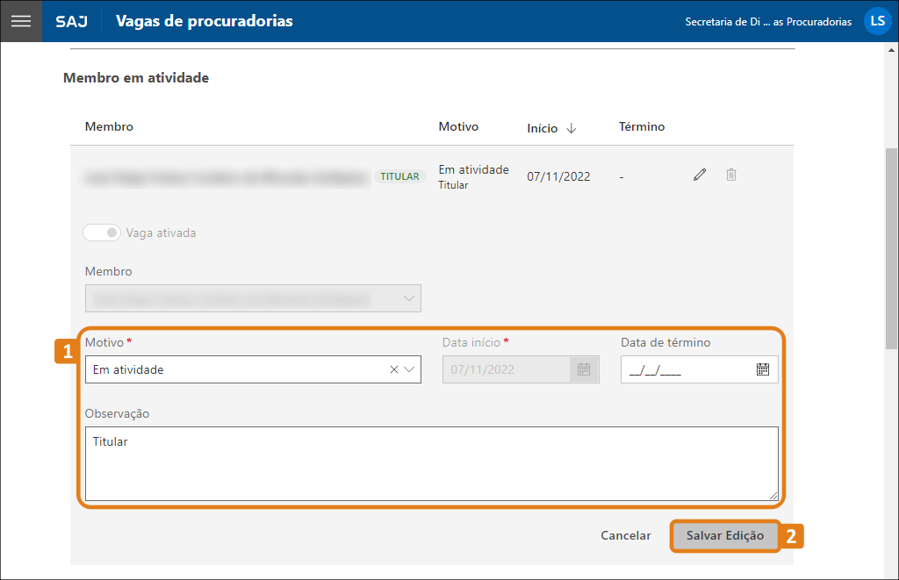Expand the Membro dropdown
The width and height of the screenshot is (899, 580).
(x=409, y=298)
